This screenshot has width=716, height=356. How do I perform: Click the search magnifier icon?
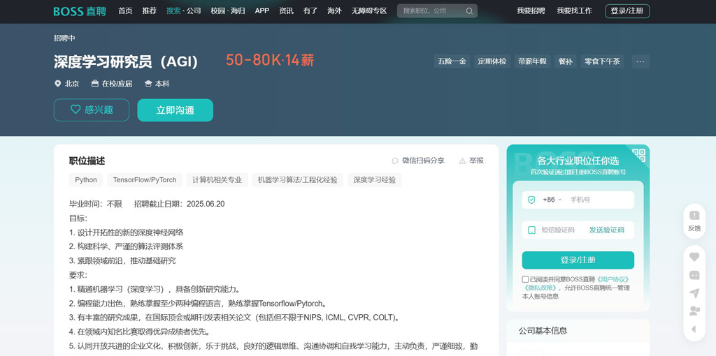coord(469,11)
